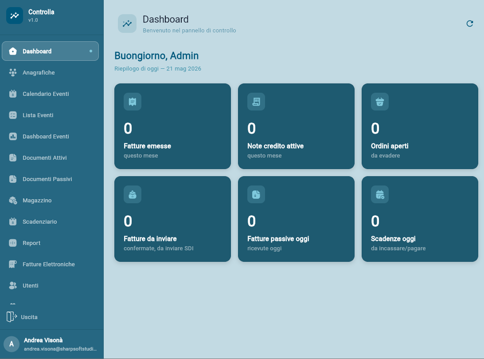Viewport: 484px width, 359px height.
Task: Click the Scadenze oggi calendar icon
Action: pyautogui.click(x=380, y=194)
